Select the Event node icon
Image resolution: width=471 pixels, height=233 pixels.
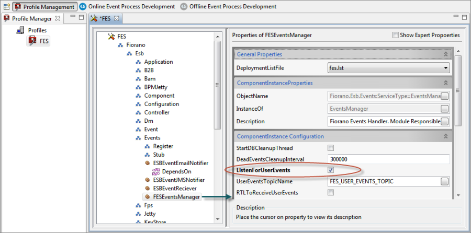138,130
